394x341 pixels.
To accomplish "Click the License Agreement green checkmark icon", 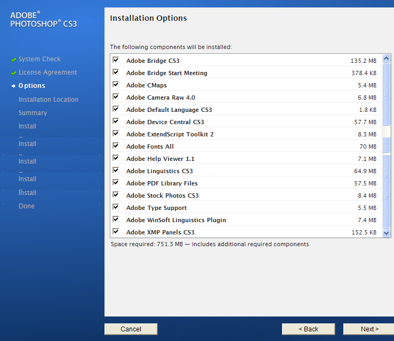I will [13, 73].
